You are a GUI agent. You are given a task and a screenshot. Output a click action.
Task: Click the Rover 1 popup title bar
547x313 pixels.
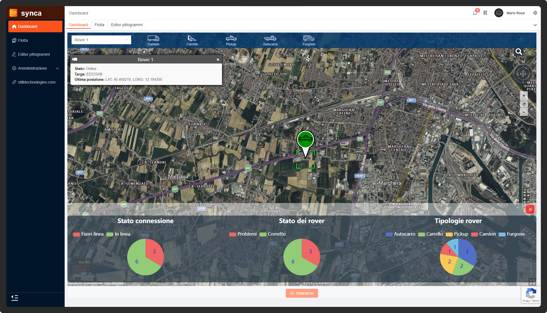146,59
